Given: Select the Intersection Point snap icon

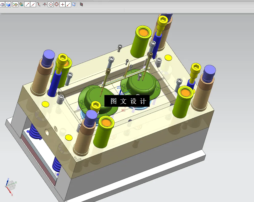Looking at the screenshot, I should coord(45,4).
